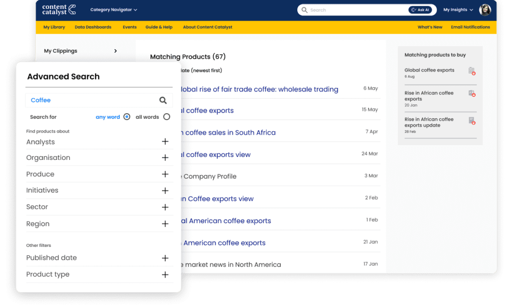The height and width of the screenshot is (305, 509).
Task: Expand the Product type filter
Action: 165,275
